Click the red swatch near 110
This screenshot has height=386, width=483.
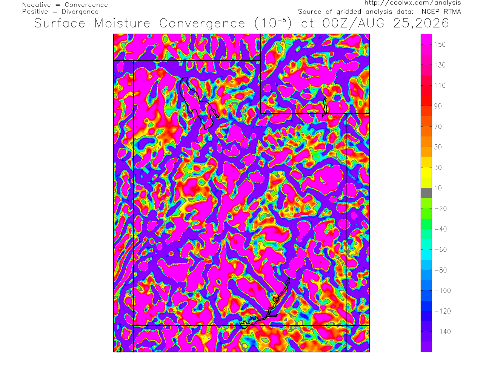426,86
